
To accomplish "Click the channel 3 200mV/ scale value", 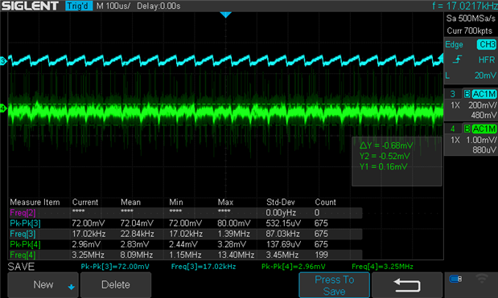I will click(x=482, y=105).
